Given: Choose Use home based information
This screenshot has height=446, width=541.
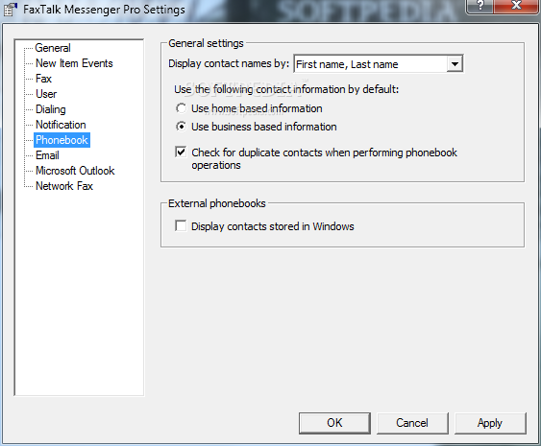Looking at the screenshot, I should 249,108.
